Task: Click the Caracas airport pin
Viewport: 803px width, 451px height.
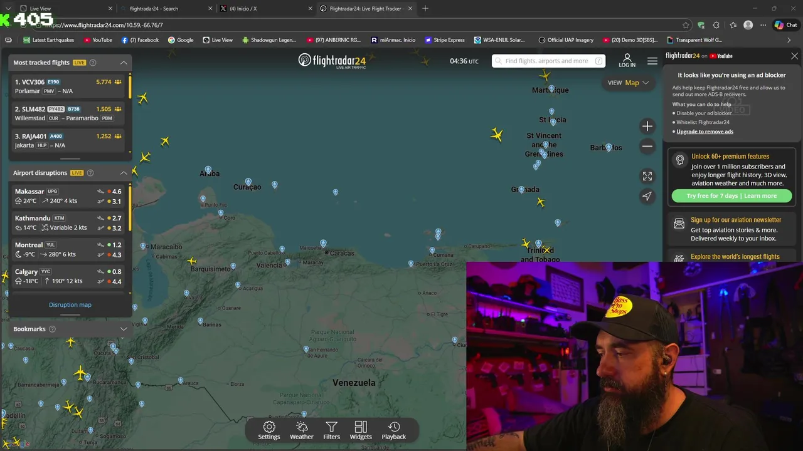Action: 323,243
